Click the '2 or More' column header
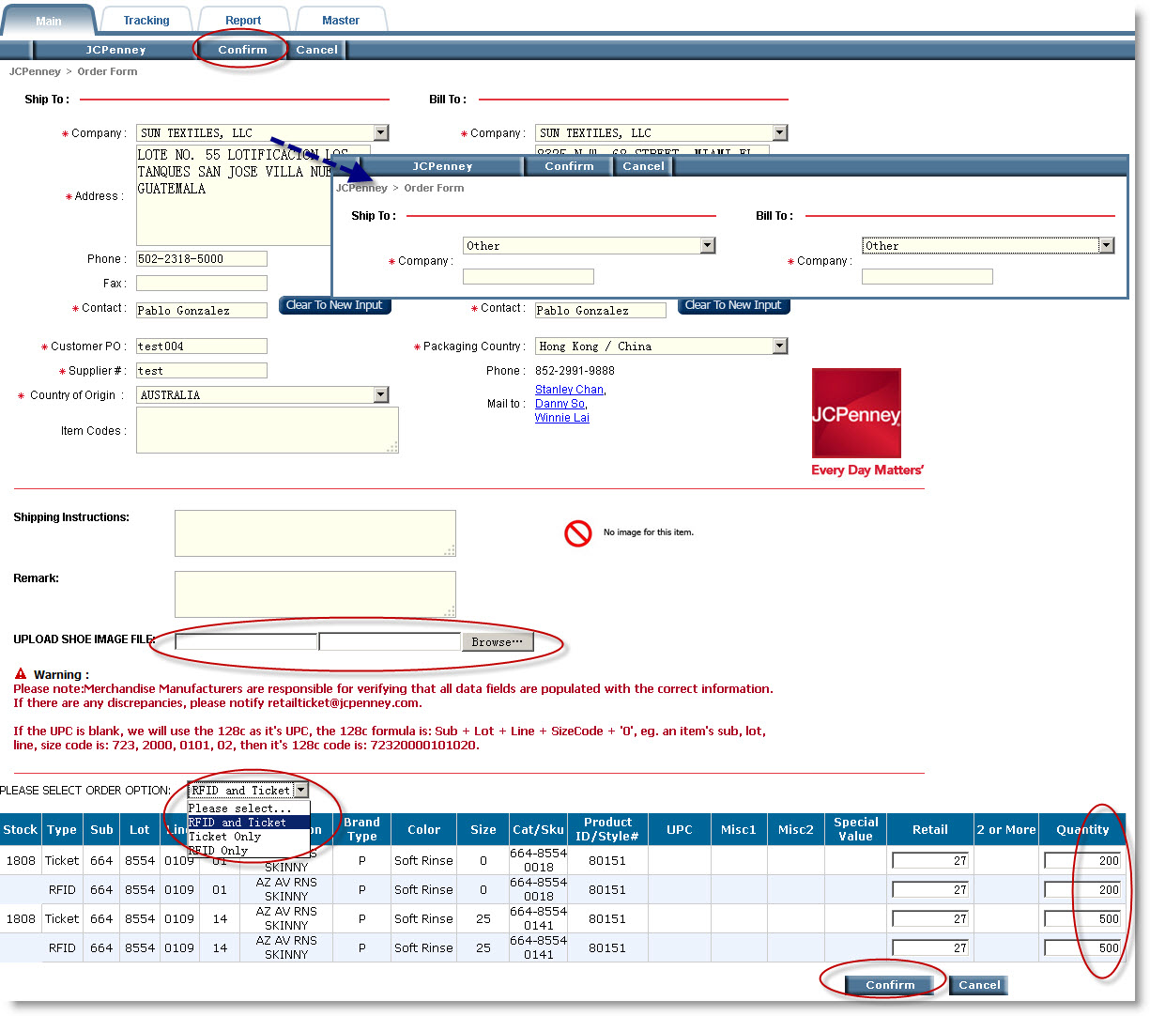 [1006, 830]
